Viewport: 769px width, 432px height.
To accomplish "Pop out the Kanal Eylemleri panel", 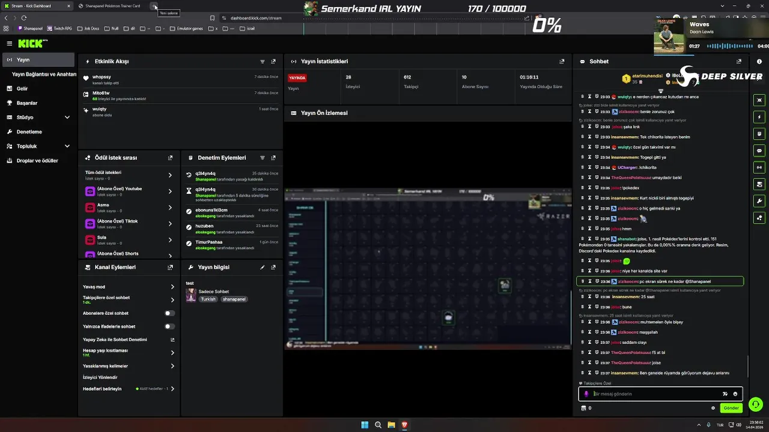I will click(171, 267).
